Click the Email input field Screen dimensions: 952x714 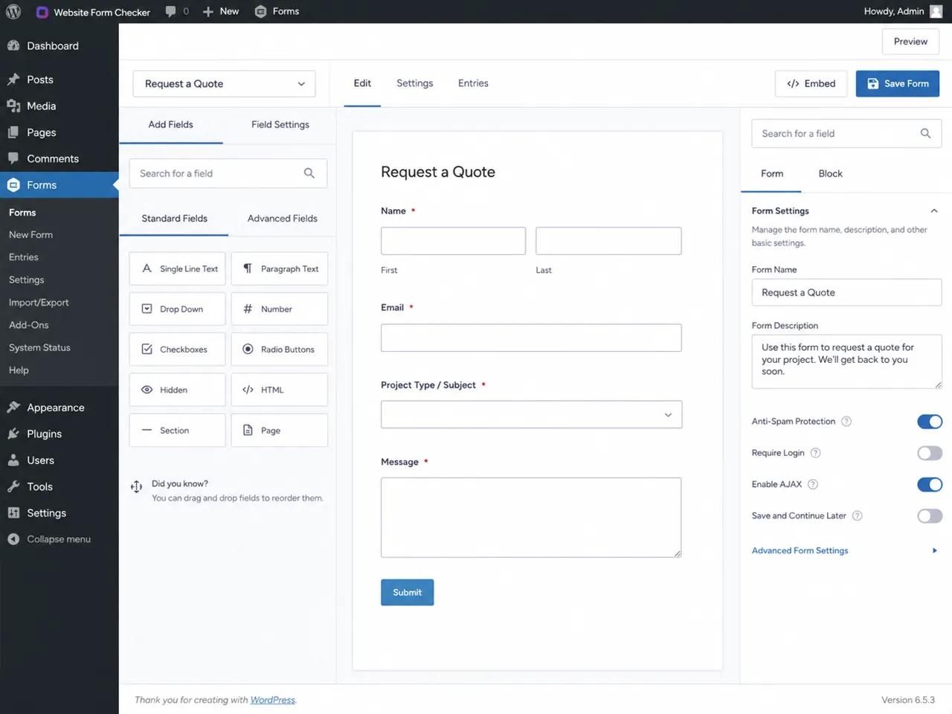[531, 338]
